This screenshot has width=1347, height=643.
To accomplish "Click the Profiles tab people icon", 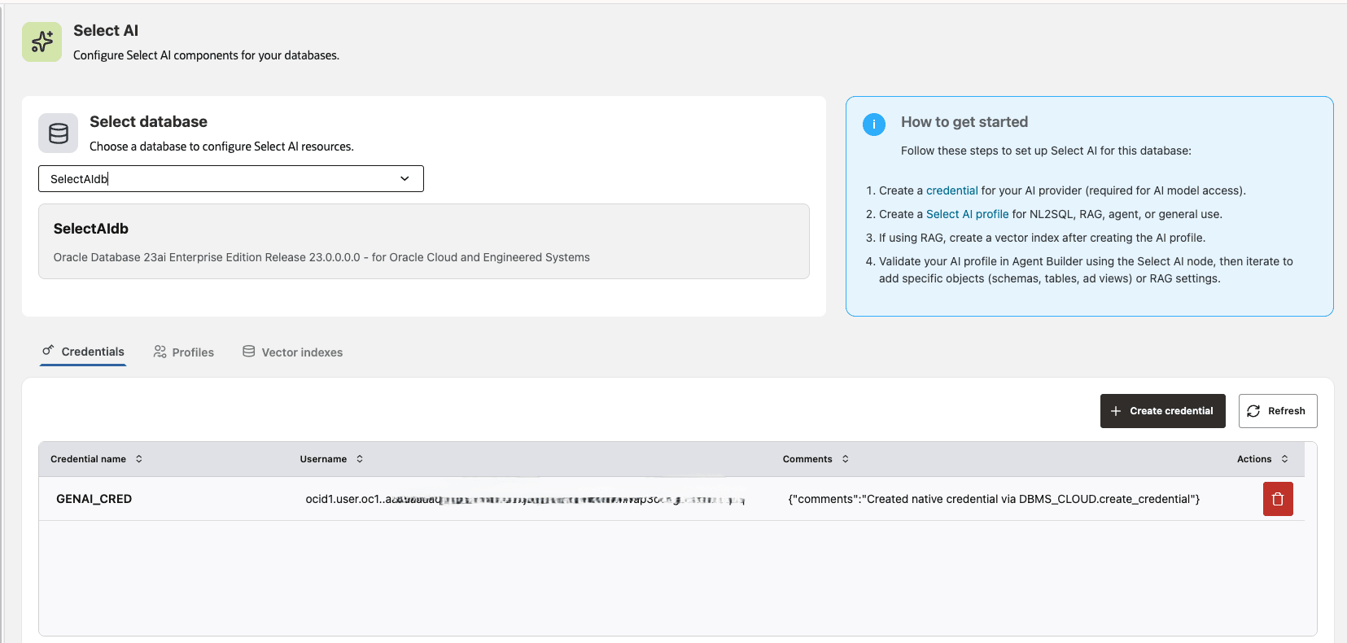I will pyautogui.click(x=160, y=352).
